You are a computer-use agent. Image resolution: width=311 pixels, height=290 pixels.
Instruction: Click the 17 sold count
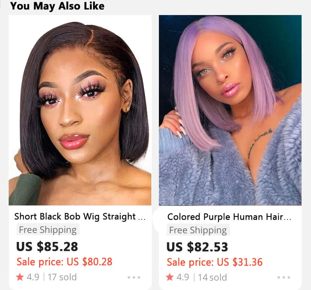pos(62,277)
